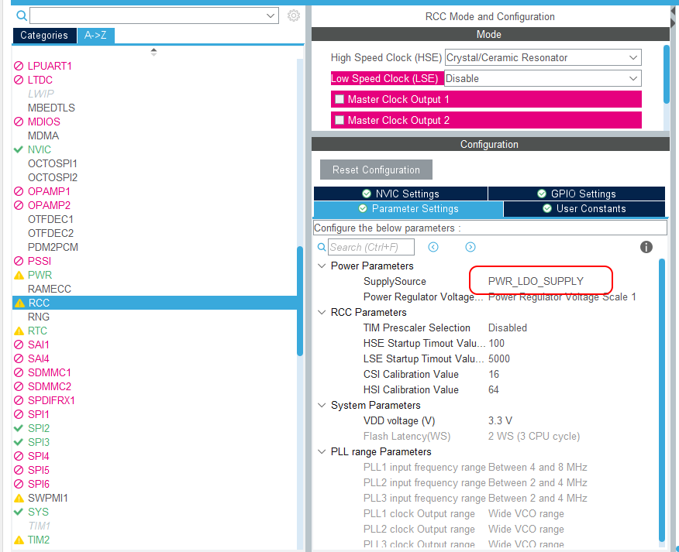679x552 pixels.
Task: Click the warning icon on the RCC row
Action: [19, 303]
